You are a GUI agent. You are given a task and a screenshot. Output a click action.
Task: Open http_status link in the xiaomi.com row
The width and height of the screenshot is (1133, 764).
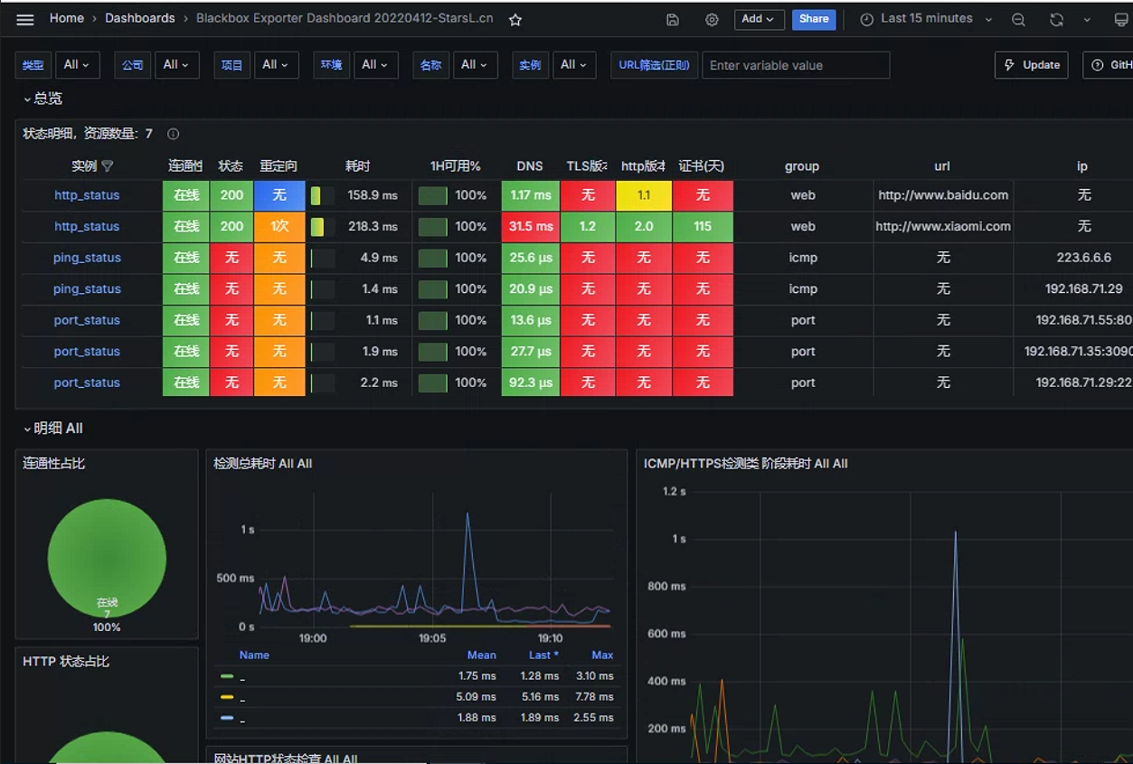tap(87, 226)
